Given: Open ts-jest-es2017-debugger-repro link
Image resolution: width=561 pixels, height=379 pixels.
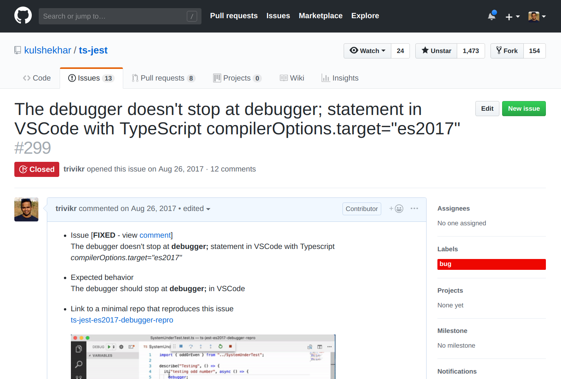Looking at the screenshot, I should (x=122, y=320).
